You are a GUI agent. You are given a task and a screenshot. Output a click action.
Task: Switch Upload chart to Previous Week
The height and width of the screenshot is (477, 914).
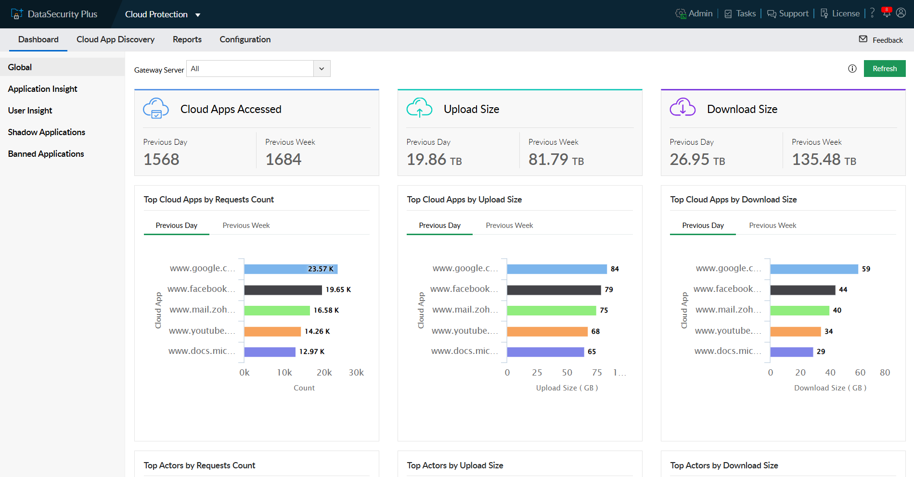pos(509,225)
